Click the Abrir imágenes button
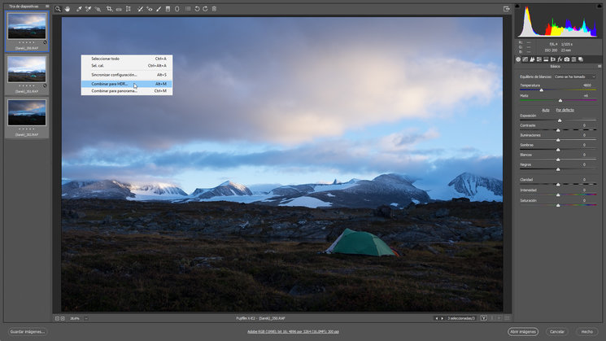This screenshot has width=606, height=341. (x=523, y=331)
